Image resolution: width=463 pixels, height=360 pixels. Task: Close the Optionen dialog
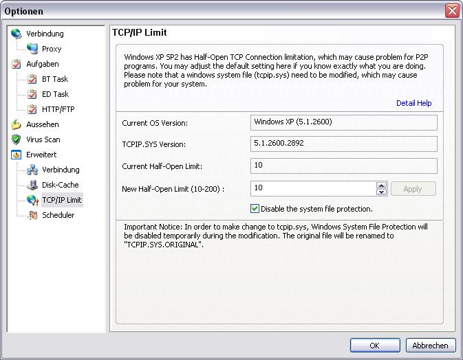[x=452, y=11]
